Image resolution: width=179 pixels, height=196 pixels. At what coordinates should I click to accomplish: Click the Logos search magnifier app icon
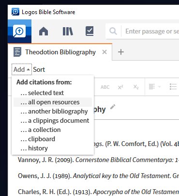point(19,31)
